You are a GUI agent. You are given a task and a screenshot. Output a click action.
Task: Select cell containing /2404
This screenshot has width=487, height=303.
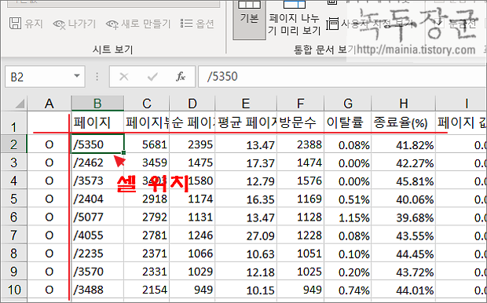click(97, 199)
